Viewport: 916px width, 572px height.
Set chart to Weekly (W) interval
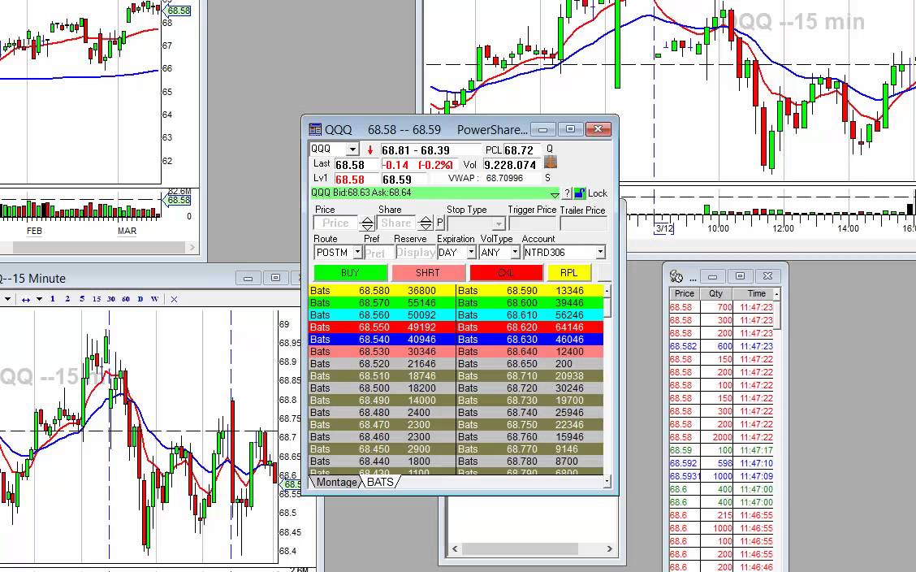click(x=154, y=299)
